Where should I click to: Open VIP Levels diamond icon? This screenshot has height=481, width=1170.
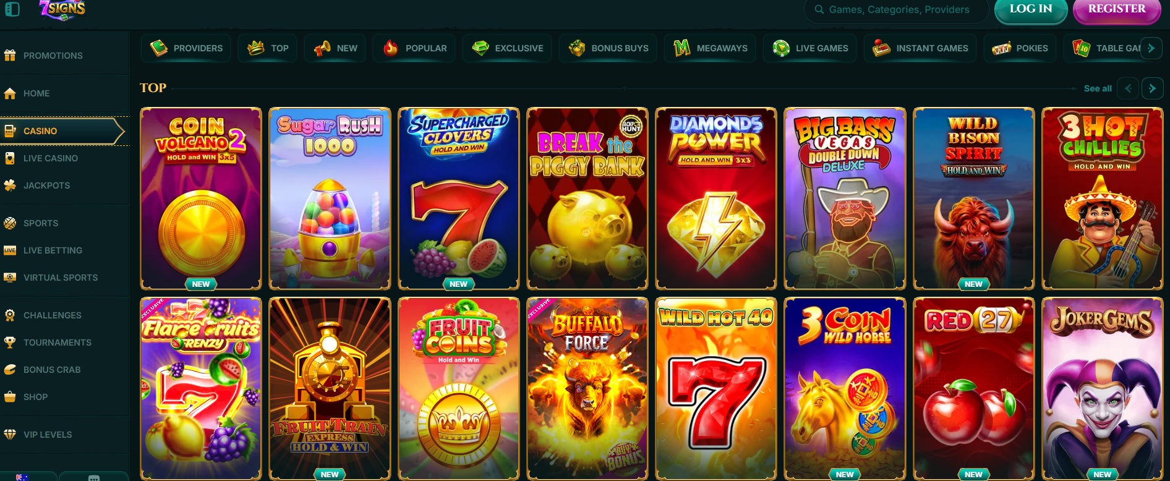click(x=10, y=435)
